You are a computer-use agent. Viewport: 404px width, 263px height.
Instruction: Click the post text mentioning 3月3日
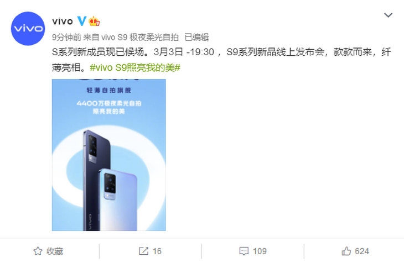point(221,60)
